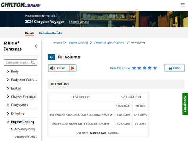Click the Change Vehicle link

[x=79, y=22]
